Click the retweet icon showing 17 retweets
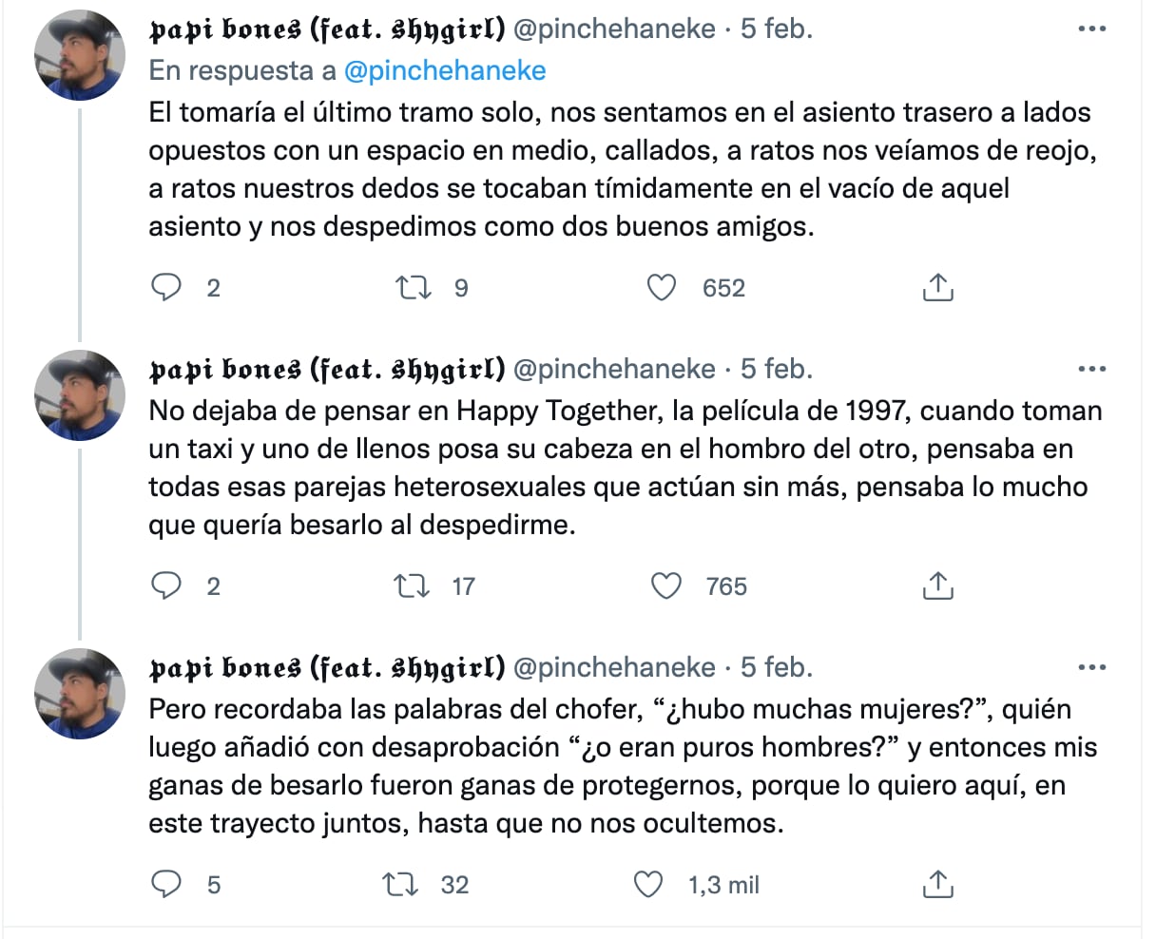This screenshot has width=1156, height=939. click(413, 585)
